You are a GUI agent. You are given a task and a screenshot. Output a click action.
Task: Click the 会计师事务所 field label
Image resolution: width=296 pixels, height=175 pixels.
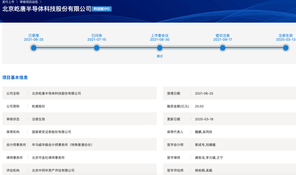point(16,145)
